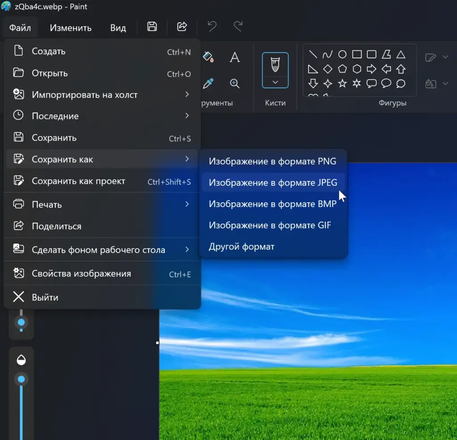The height and width of the screenshot is (440, 457).
Task: Select Создать from the File menu
Action: pos(102,51)
